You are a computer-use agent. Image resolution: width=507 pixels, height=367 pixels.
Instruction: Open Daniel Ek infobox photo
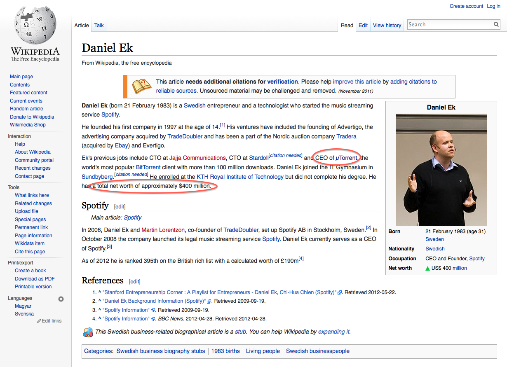click(441, 170)
